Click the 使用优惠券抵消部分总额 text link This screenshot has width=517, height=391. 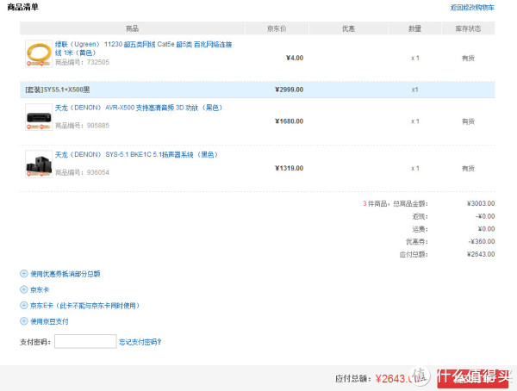click(65, 274)
